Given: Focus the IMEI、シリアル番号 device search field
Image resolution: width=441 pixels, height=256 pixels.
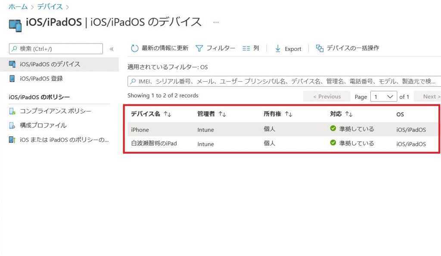Looking at the screenshot, I should [284, 81].
